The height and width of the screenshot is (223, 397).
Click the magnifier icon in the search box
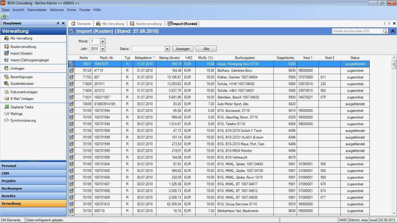tap(385, 31)
